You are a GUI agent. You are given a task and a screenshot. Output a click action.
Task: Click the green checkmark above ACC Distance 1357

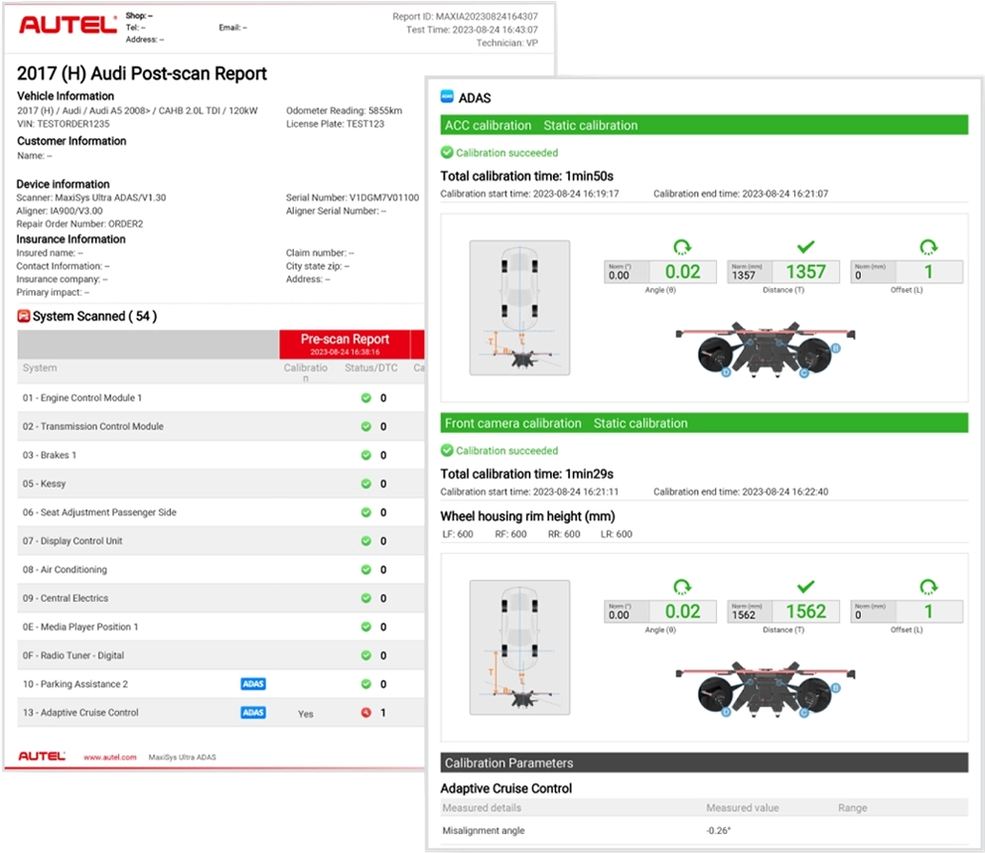pos(805,246)
